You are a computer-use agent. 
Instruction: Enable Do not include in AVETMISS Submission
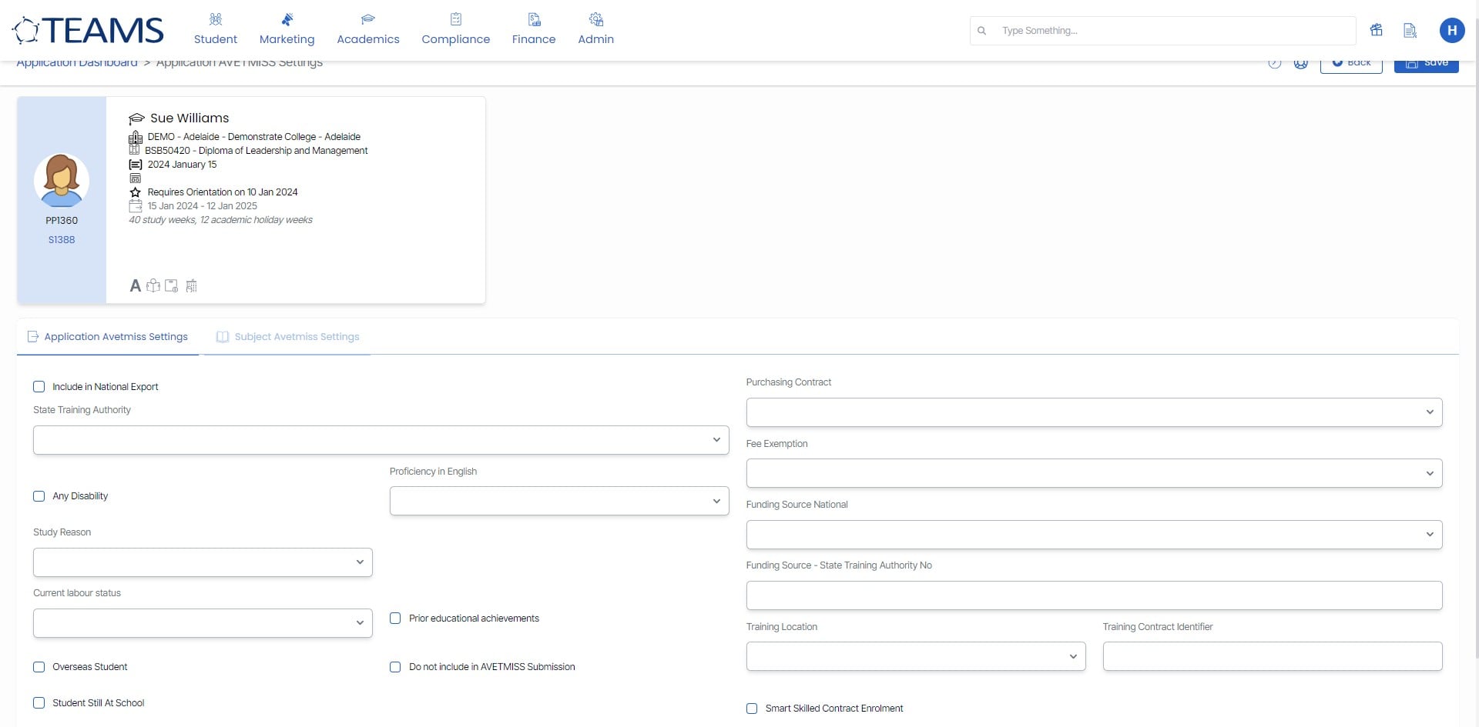[395, 667]
